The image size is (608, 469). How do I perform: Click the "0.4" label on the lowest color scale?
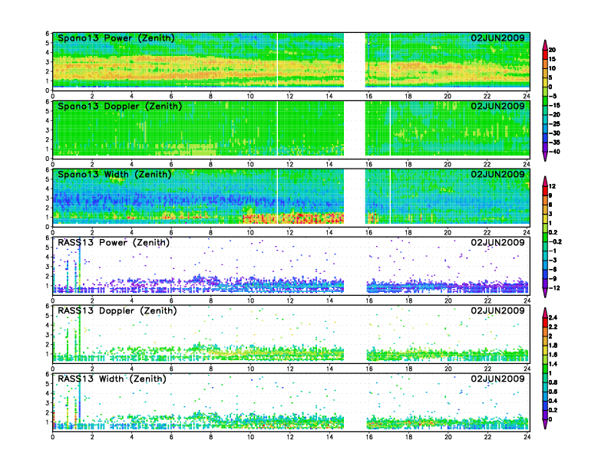coord(553,401)
